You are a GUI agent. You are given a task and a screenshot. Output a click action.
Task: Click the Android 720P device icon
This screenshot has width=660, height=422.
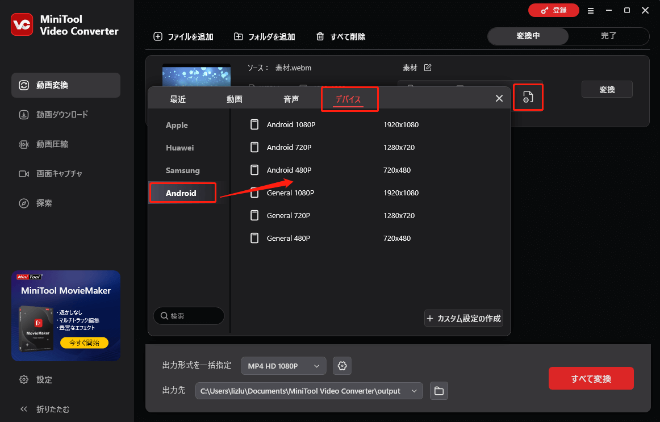(x=254, y=147)
